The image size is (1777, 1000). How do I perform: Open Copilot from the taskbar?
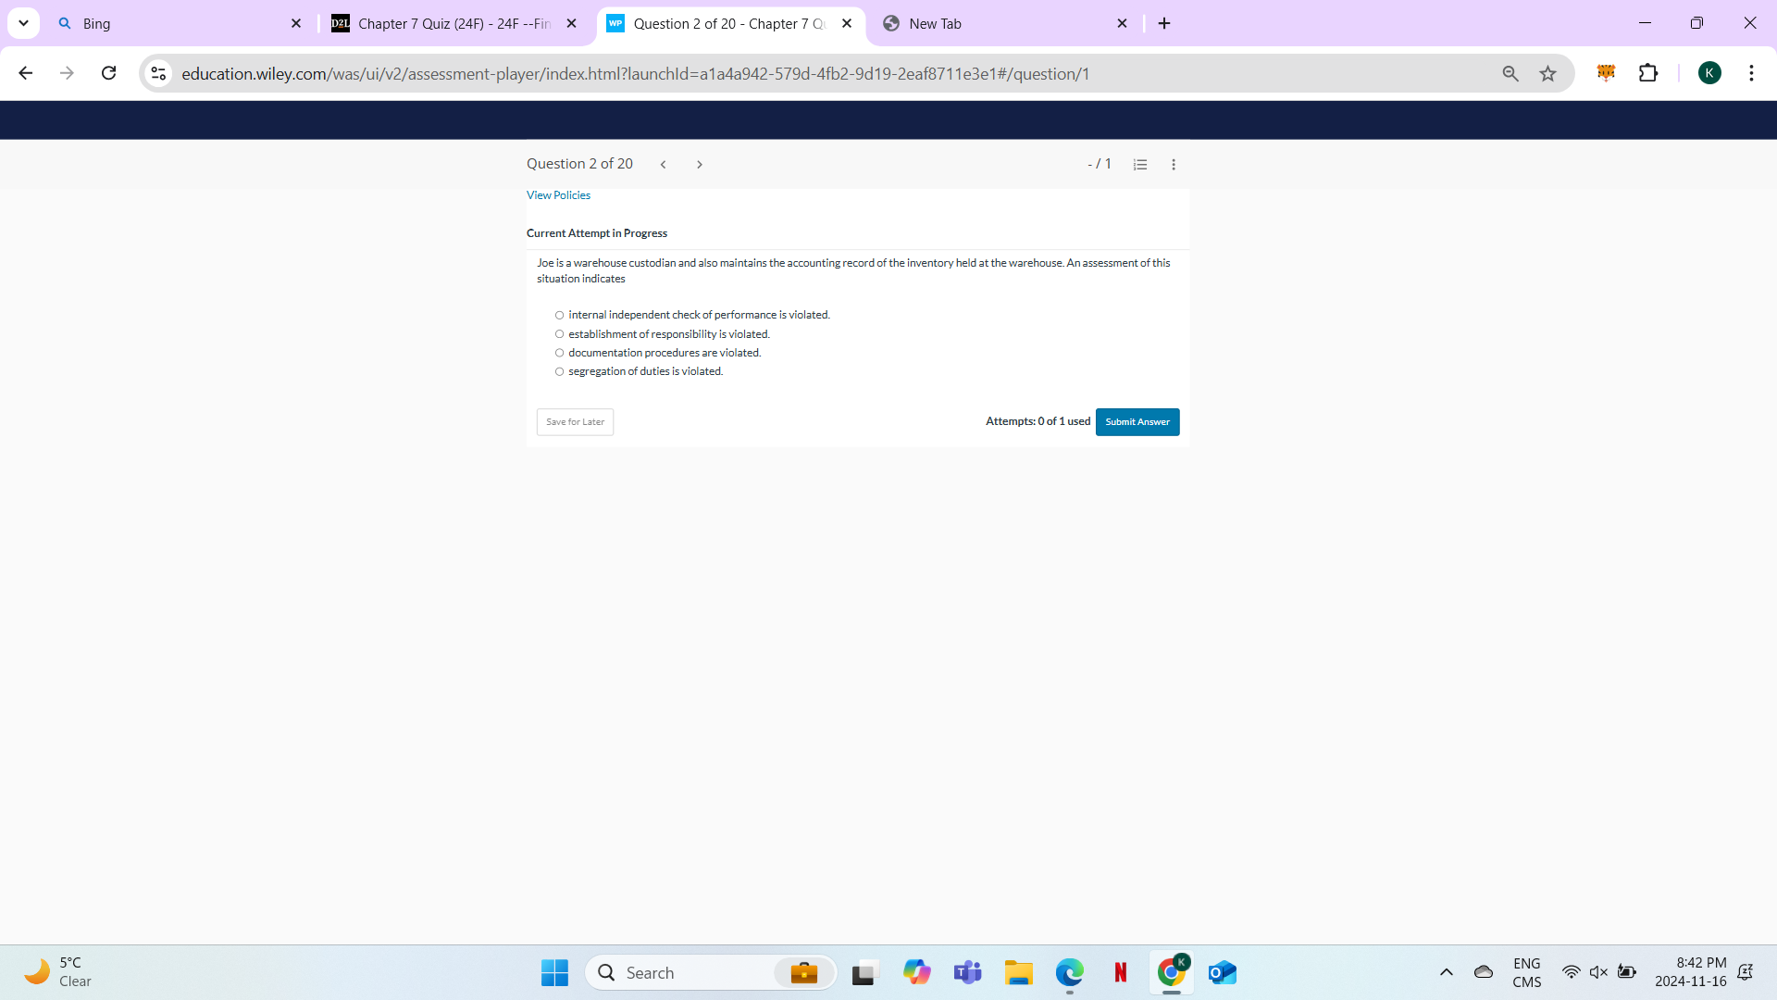click(x=916, y=972)
